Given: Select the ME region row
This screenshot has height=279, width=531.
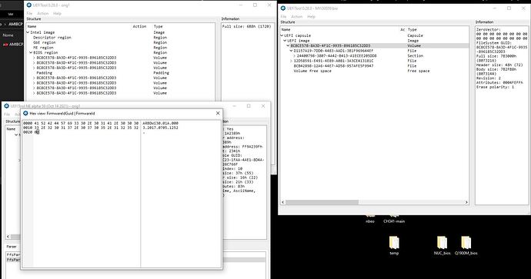Looking at the screenshot, I should (120, 48).
